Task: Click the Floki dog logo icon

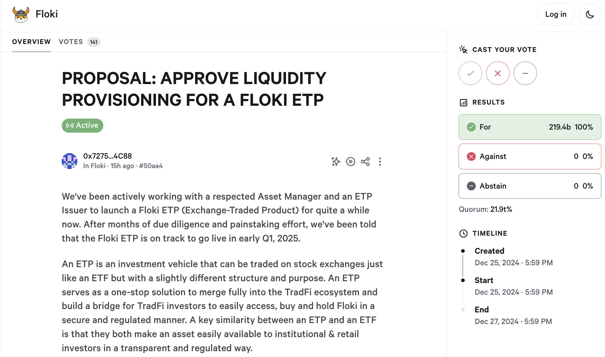Action: [x=21, y=14]
